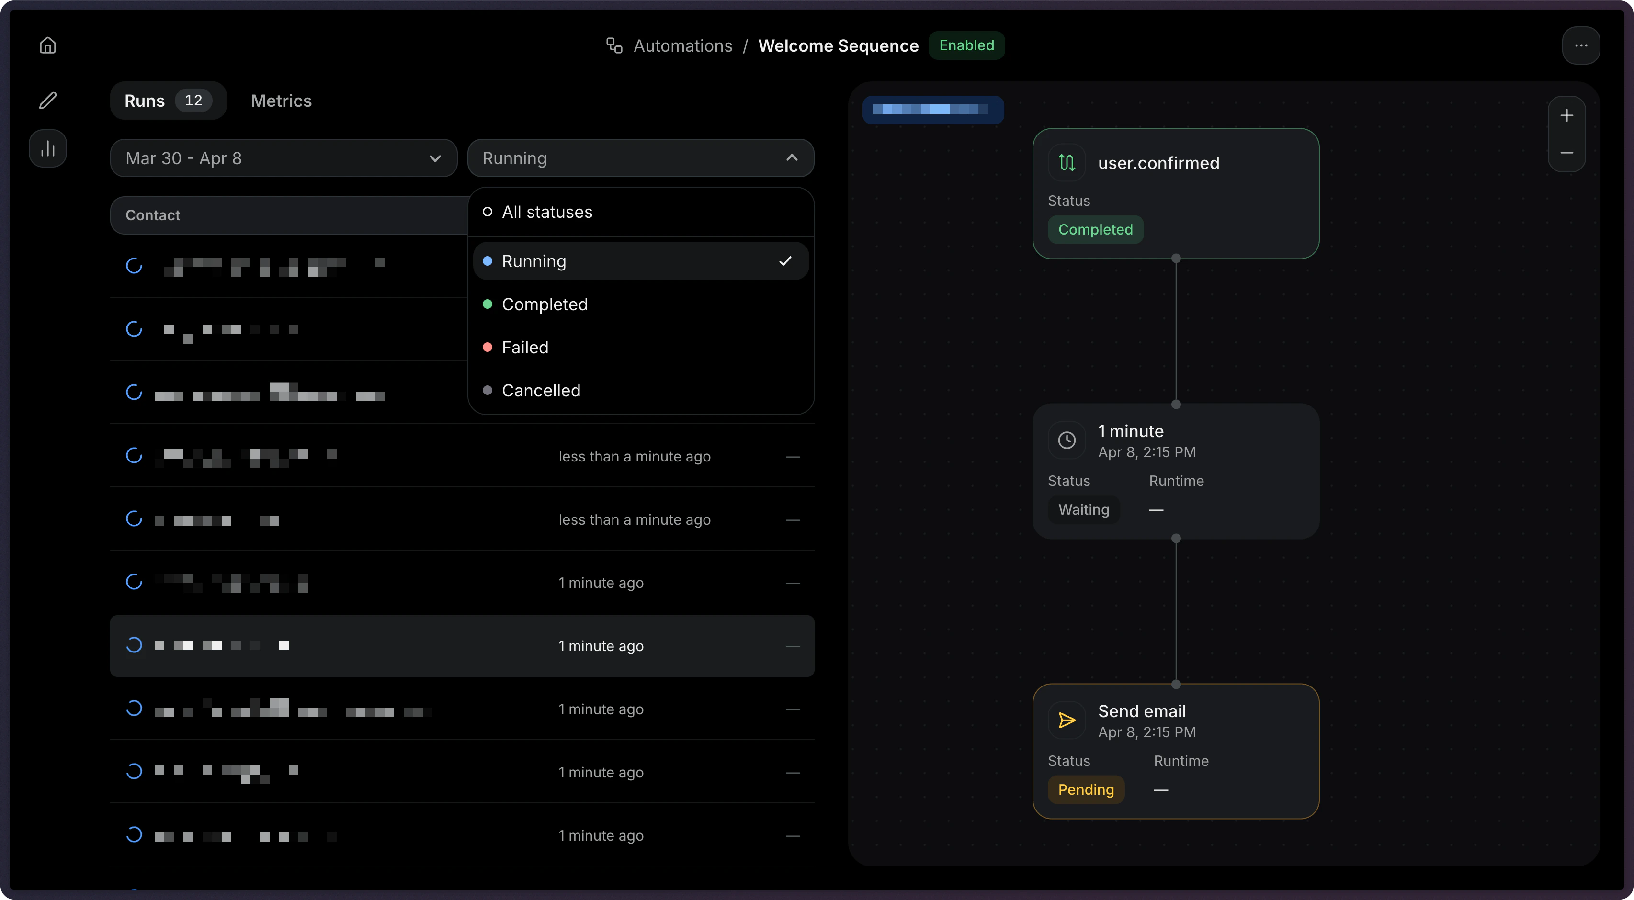This screenshot has width=1634, height=900.
Task: Switch to the Metrics tab
Action: tap(281, 101)
